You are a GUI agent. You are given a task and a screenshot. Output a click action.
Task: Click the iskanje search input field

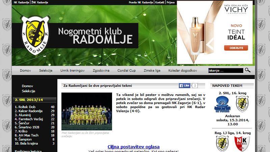click(x=226, y=71)
